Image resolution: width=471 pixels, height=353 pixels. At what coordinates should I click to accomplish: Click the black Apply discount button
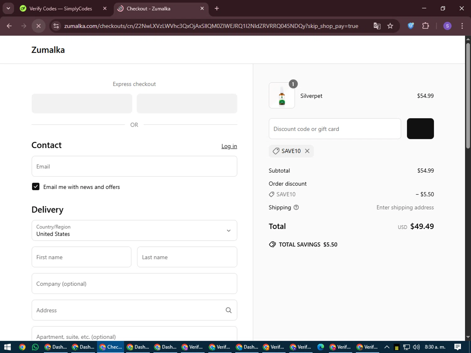point(420,129)
